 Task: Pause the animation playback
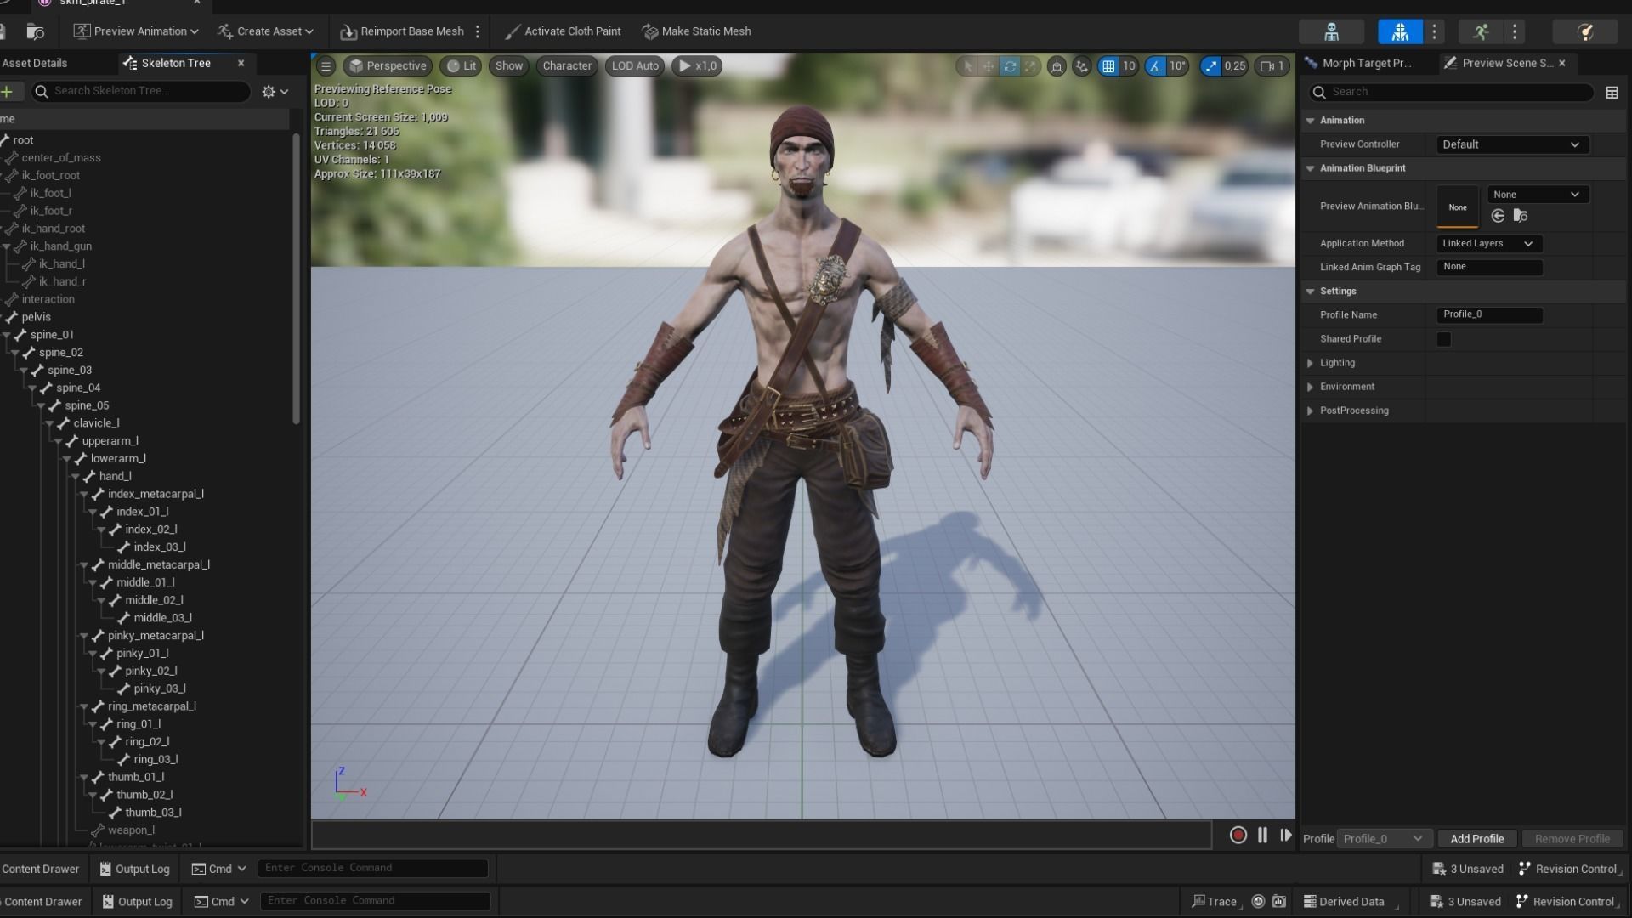coord(1262,836)
